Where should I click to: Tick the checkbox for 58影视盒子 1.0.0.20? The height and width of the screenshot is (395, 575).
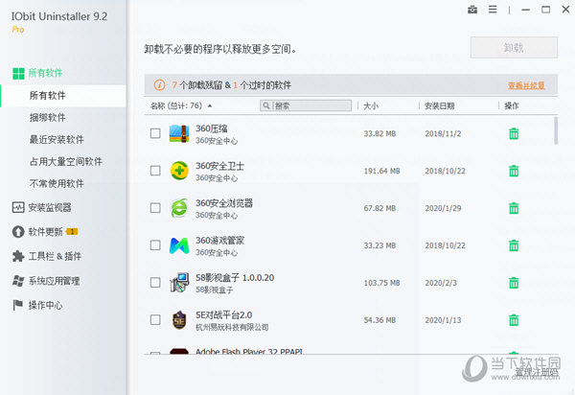click(155, 283)
